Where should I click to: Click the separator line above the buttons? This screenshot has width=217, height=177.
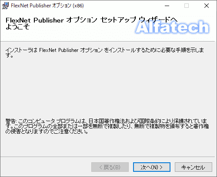click(x=107, y=157)
